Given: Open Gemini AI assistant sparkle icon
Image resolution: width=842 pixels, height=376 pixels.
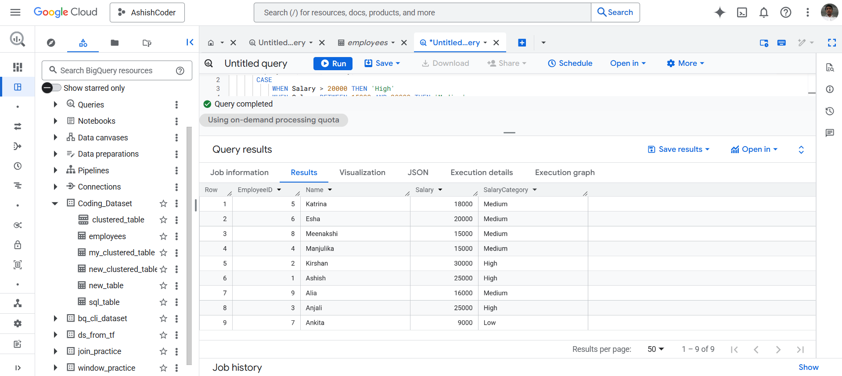Looking at the screenshot, I should click(720, 12).
